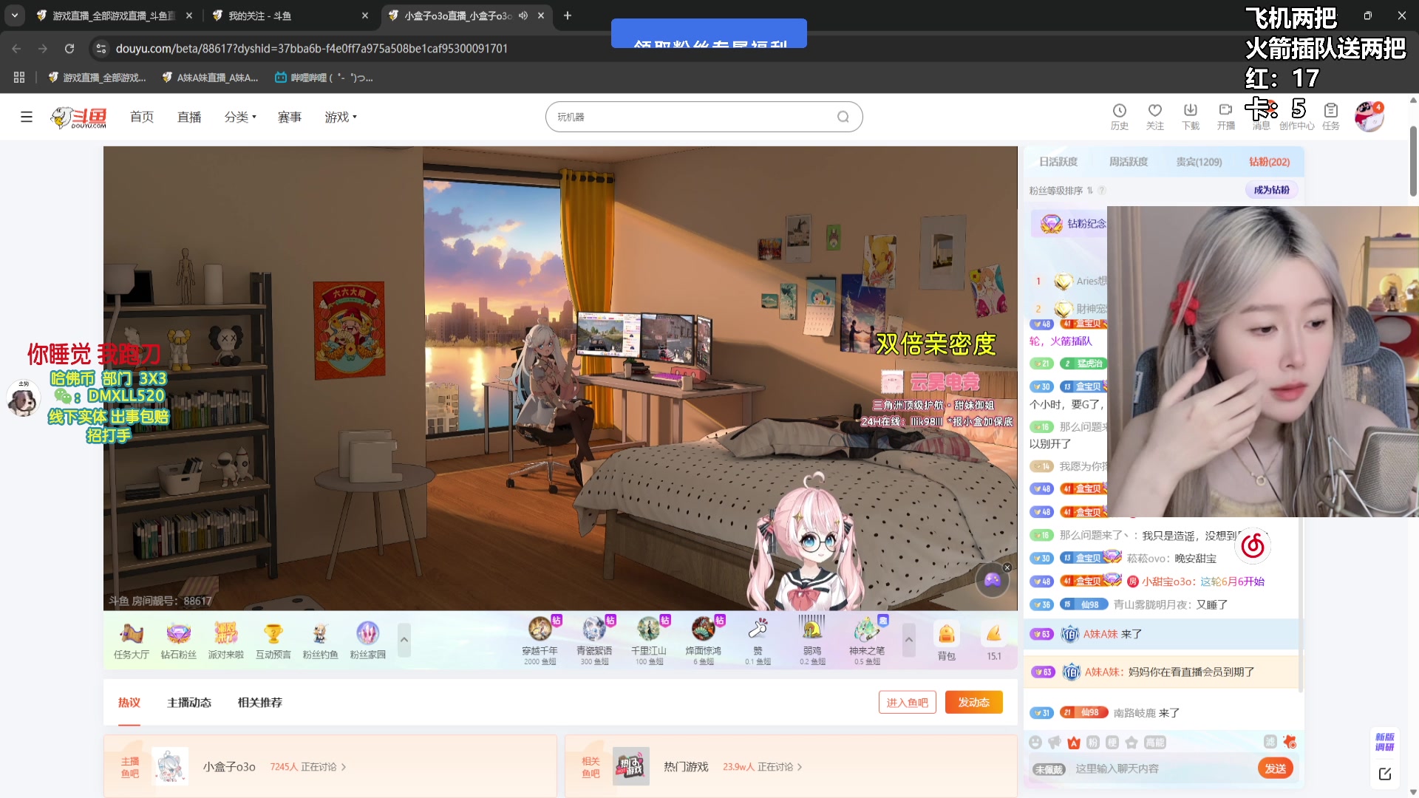Viewport: 1419px width, 798px height.
Task: Switch to 主播动态 tab
Action: (189, 702)
